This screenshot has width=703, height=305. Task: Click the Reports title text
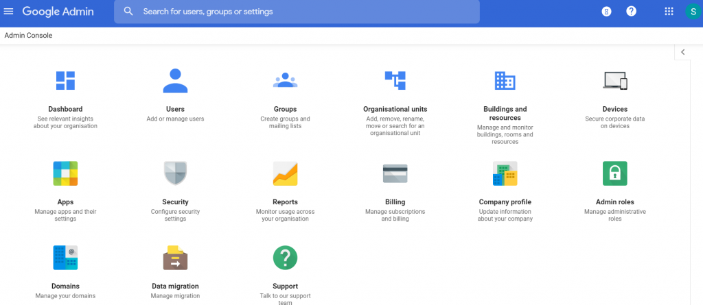[x=285, y=202]
